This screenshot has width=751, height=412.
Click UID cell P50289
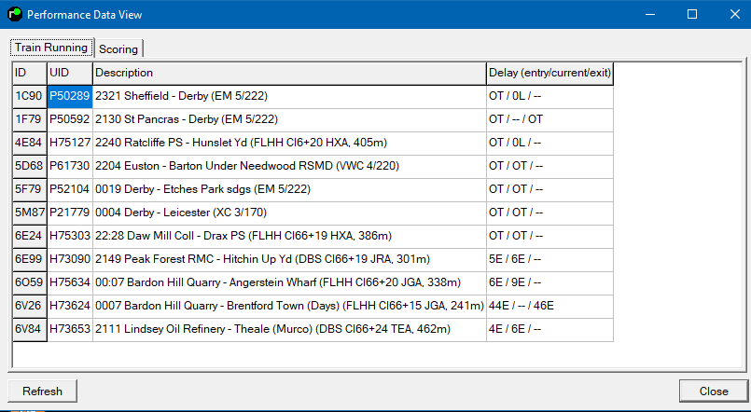click(70, 96)
